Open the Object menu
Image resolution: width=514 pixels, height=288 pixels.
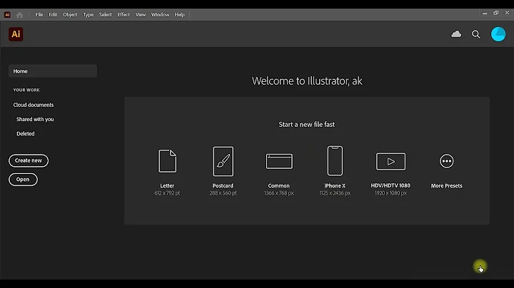pos(70,15)
